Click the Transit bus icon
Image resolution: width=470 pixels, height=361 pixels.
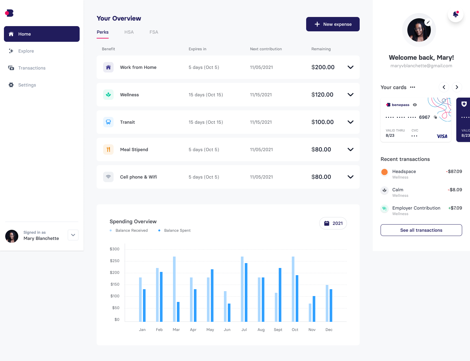(x=108, y=122)
